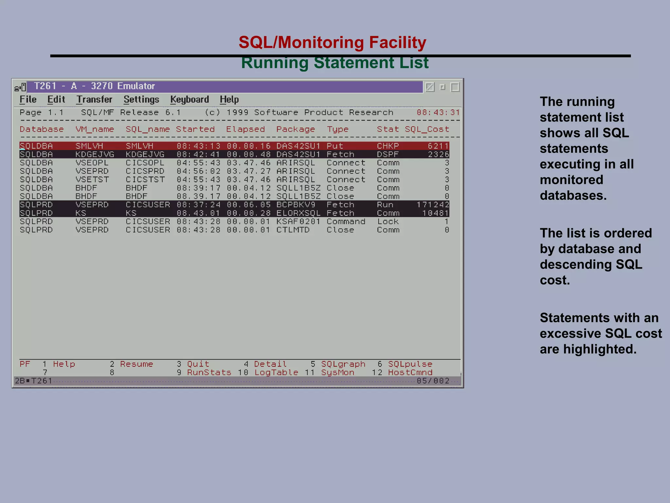Select the CICSTST row for VSETST
The image size is (670, 503).
pos(234,180)
